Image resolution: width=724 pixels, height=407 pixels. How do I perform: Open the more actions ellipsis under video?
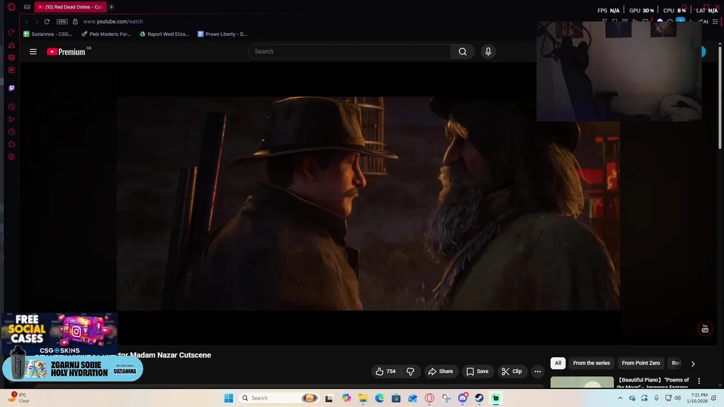coord(537,371)
